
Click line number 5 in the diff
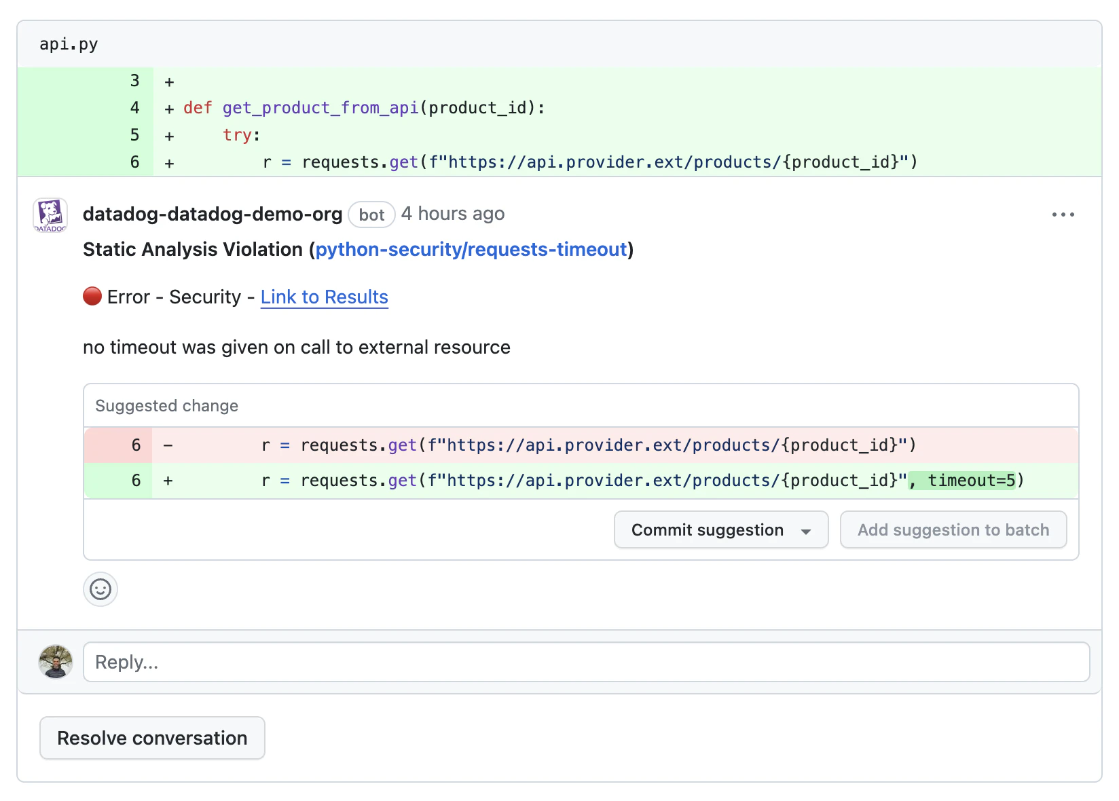pyautogui.click(x=134, y=135)
